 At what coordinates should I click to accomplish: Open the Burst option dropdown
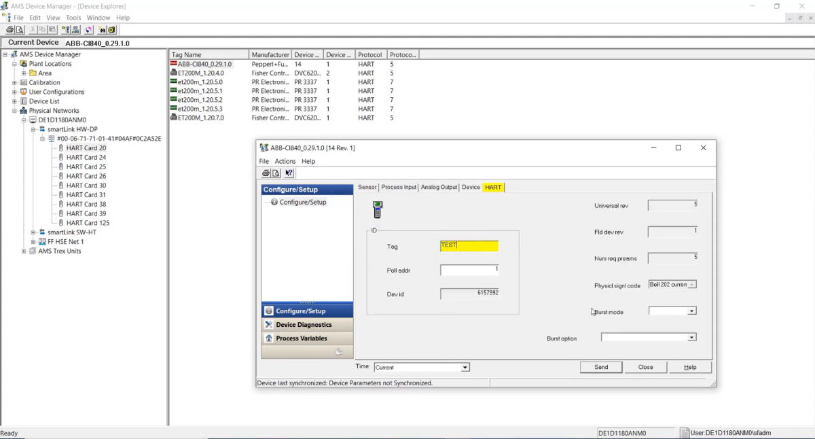pos(692,337)
